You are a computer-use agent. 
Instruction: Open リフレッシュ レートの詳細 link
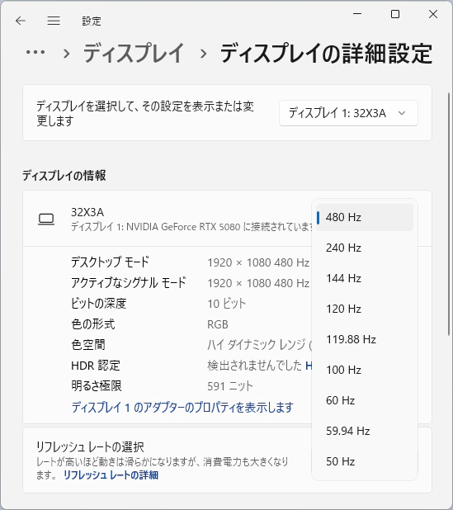tap(111, 475)
